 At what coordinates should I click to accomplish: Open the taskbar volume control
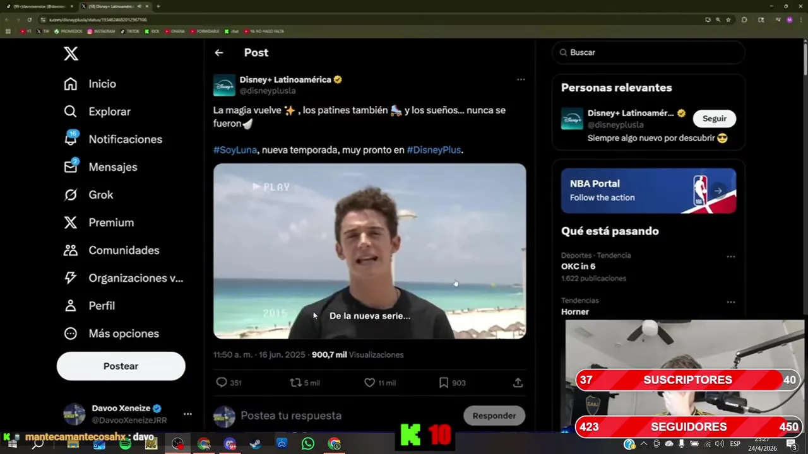(719, 444)
